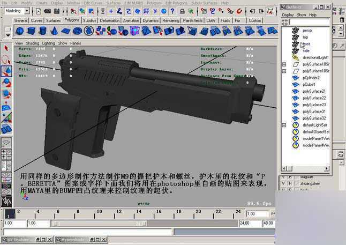Click the Outliner horizontal scrollbar right arrow
This screenshot has height=245, width=346.
(327, 168)
